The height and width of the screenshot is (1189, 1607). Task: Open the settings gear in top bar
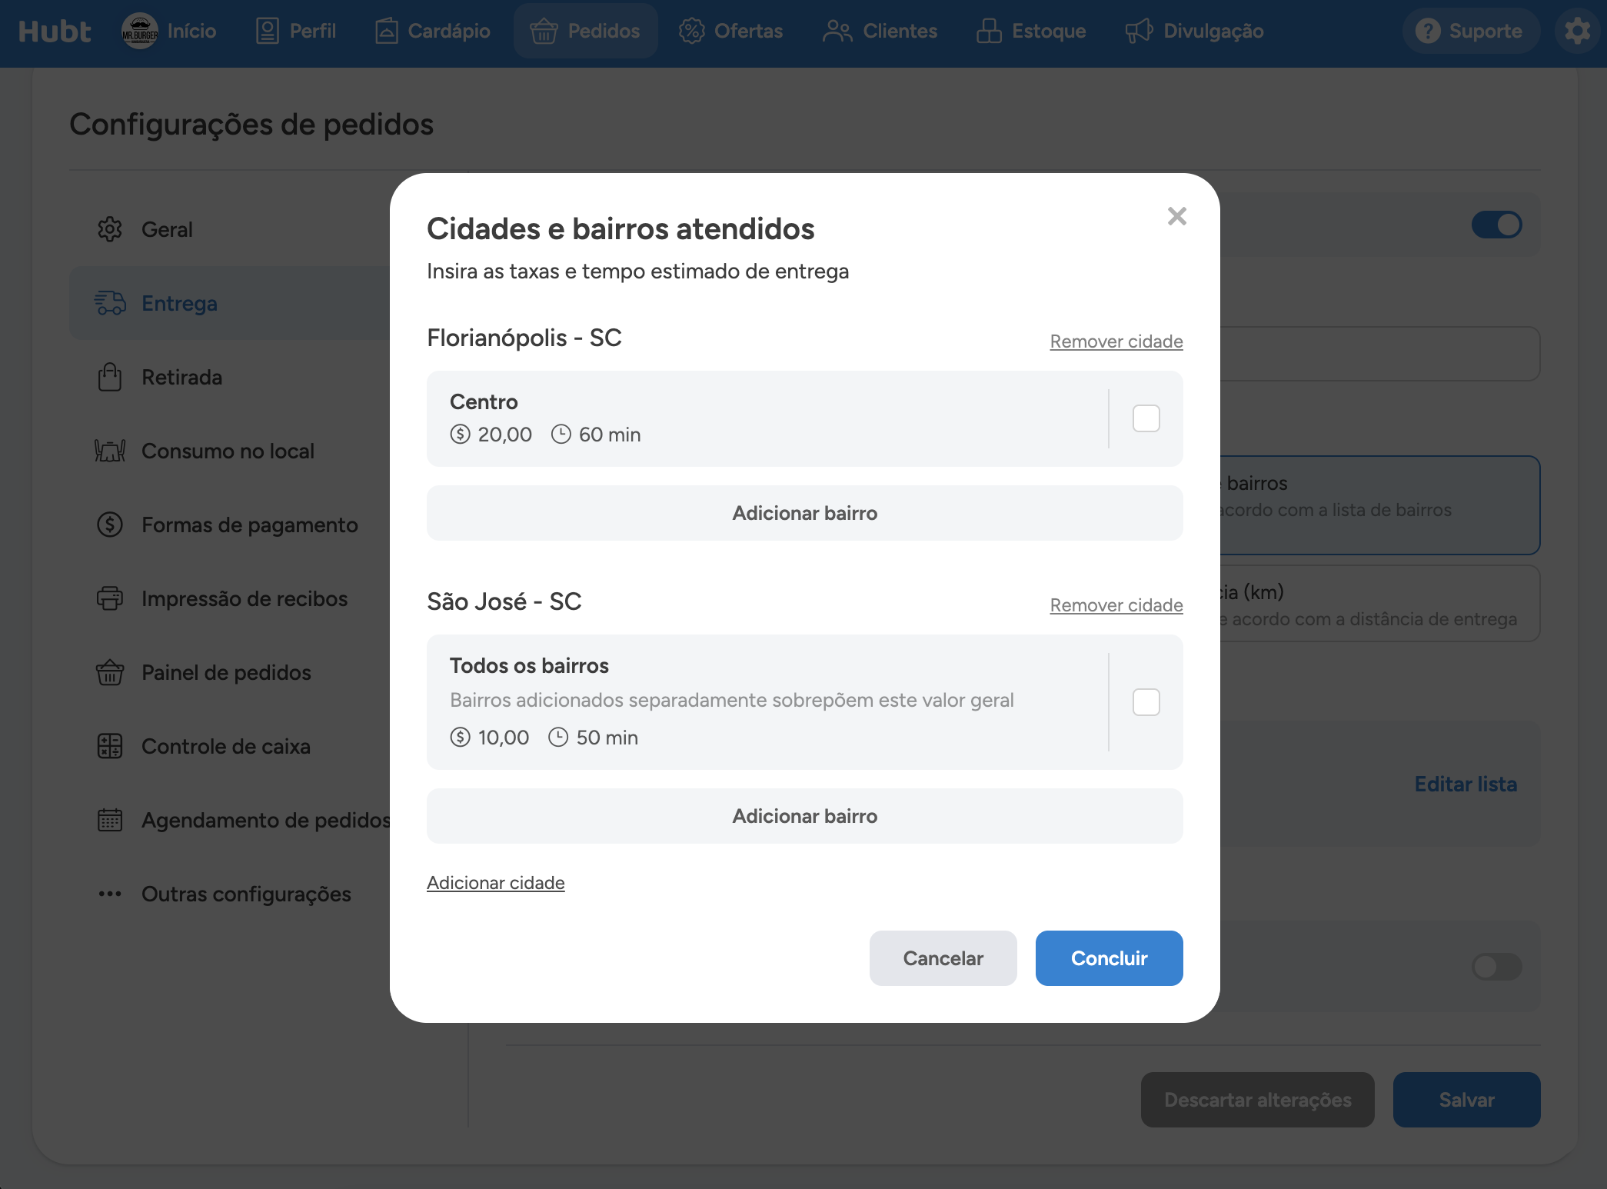[x=1577, y=31]
